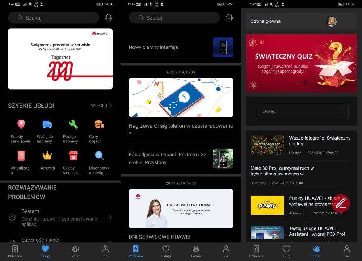Viewport: 362px width, 261px height.
Task: Select Polecane tab in forum screen
Action: 256,252
